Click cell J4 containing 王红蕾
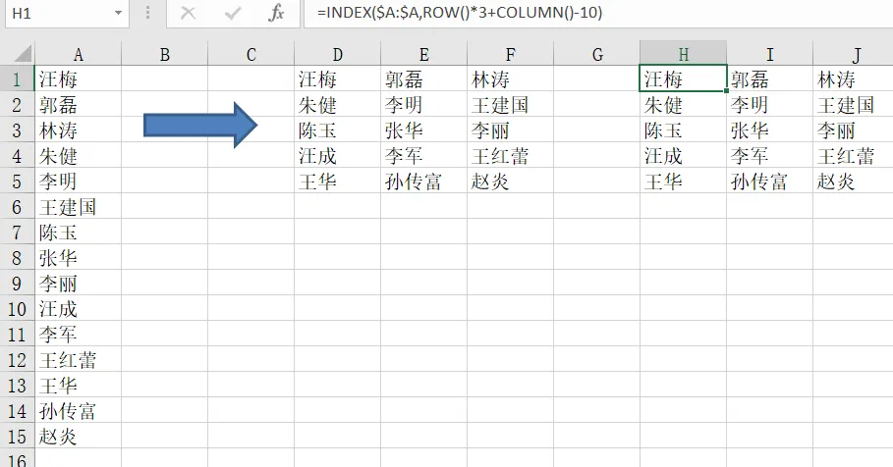 point(852,156)
